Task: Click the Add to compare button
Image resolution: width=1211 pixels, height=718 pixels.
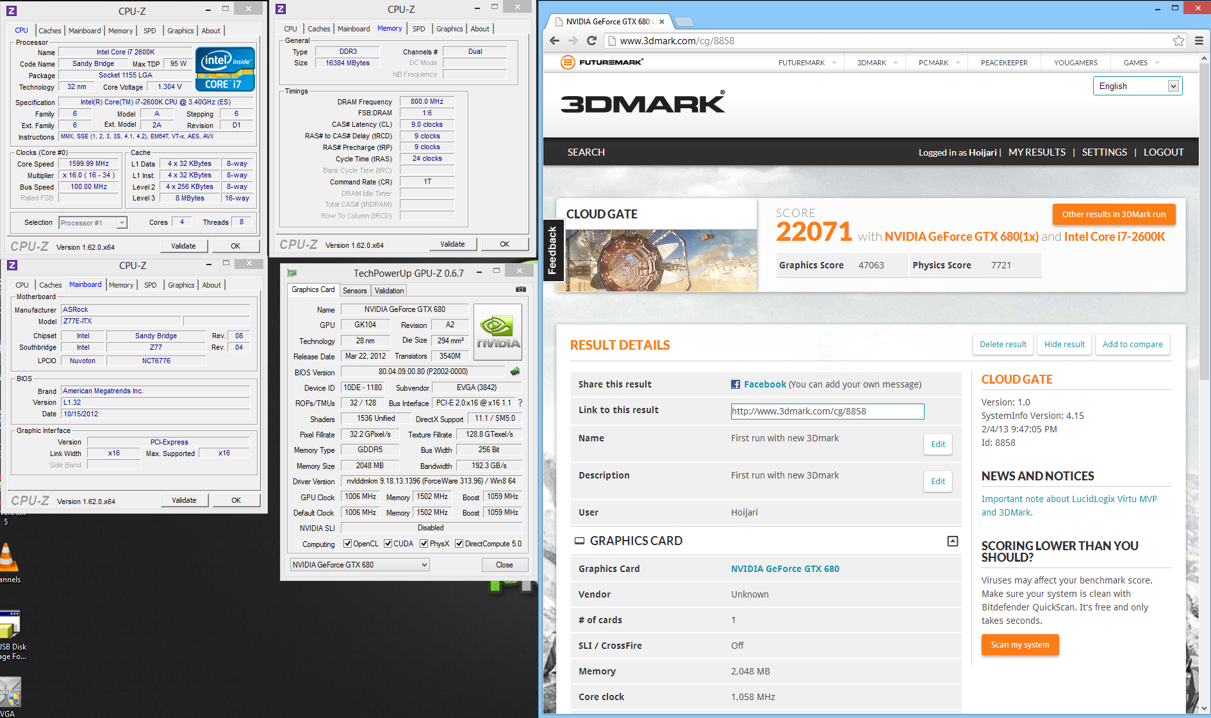Action: [x=1132, y=345]
